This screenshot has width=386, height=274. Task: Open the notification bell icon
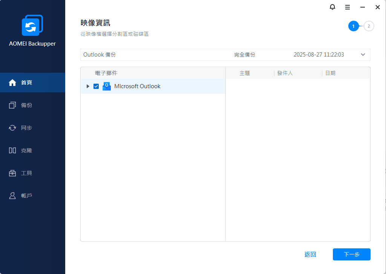coord(332,7)
